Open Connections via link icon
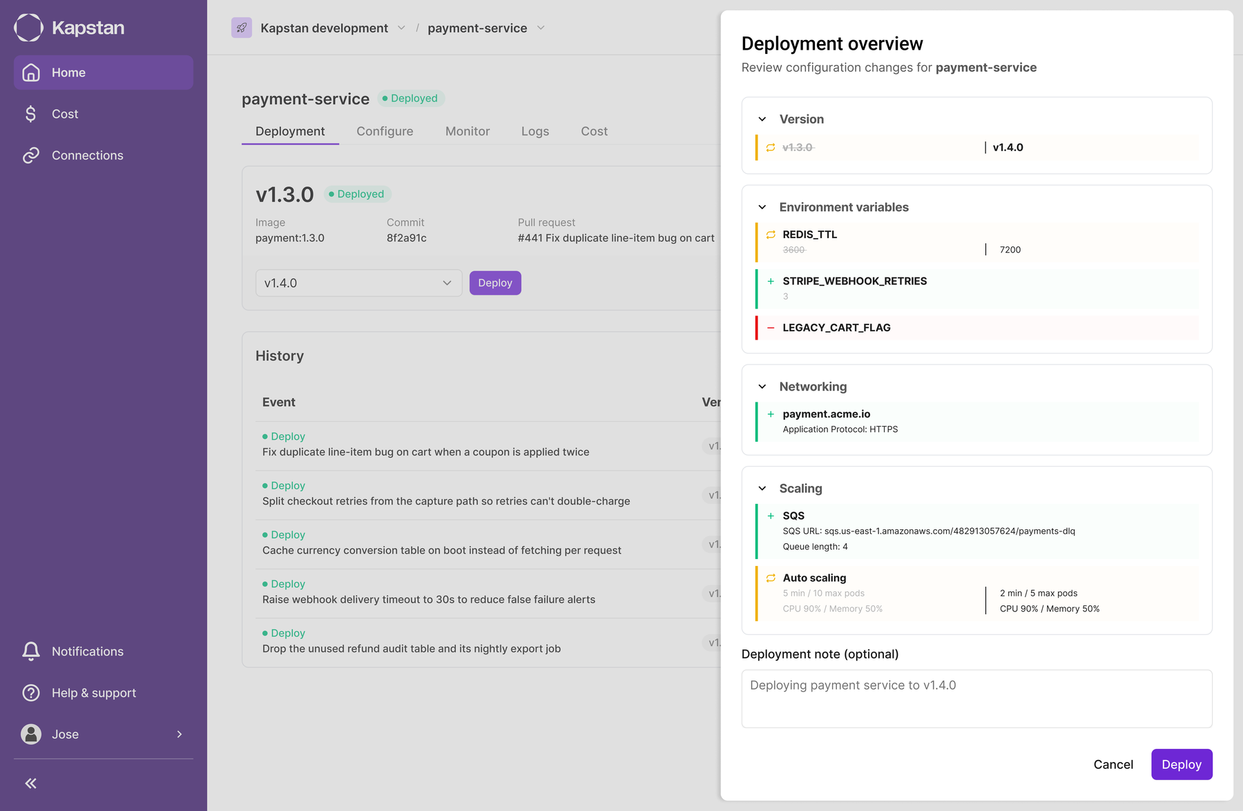Viewport: 1243px width, 811px height. tap(31, 155)
